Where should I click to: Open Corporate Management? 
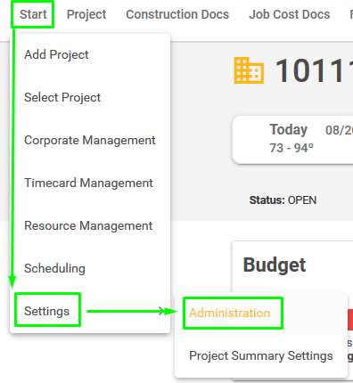tap(90, 140)
